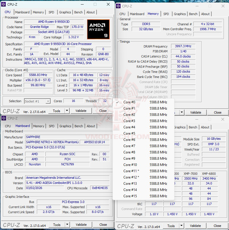Open Tools dropdown arrow in Mainboard window
Viewport: 229px width, 230px height.
point(67,224)
